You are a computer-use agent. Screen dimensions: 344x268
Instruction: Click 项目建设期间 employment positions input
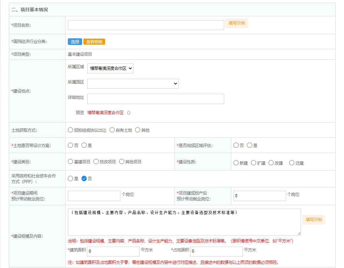[94, 196]
